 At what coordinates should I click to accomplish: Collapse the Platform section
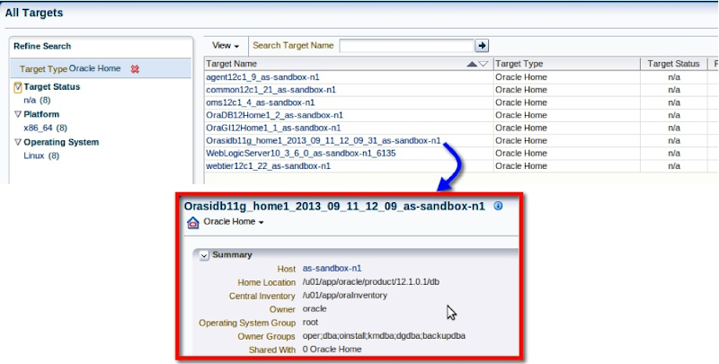(18, 114)
